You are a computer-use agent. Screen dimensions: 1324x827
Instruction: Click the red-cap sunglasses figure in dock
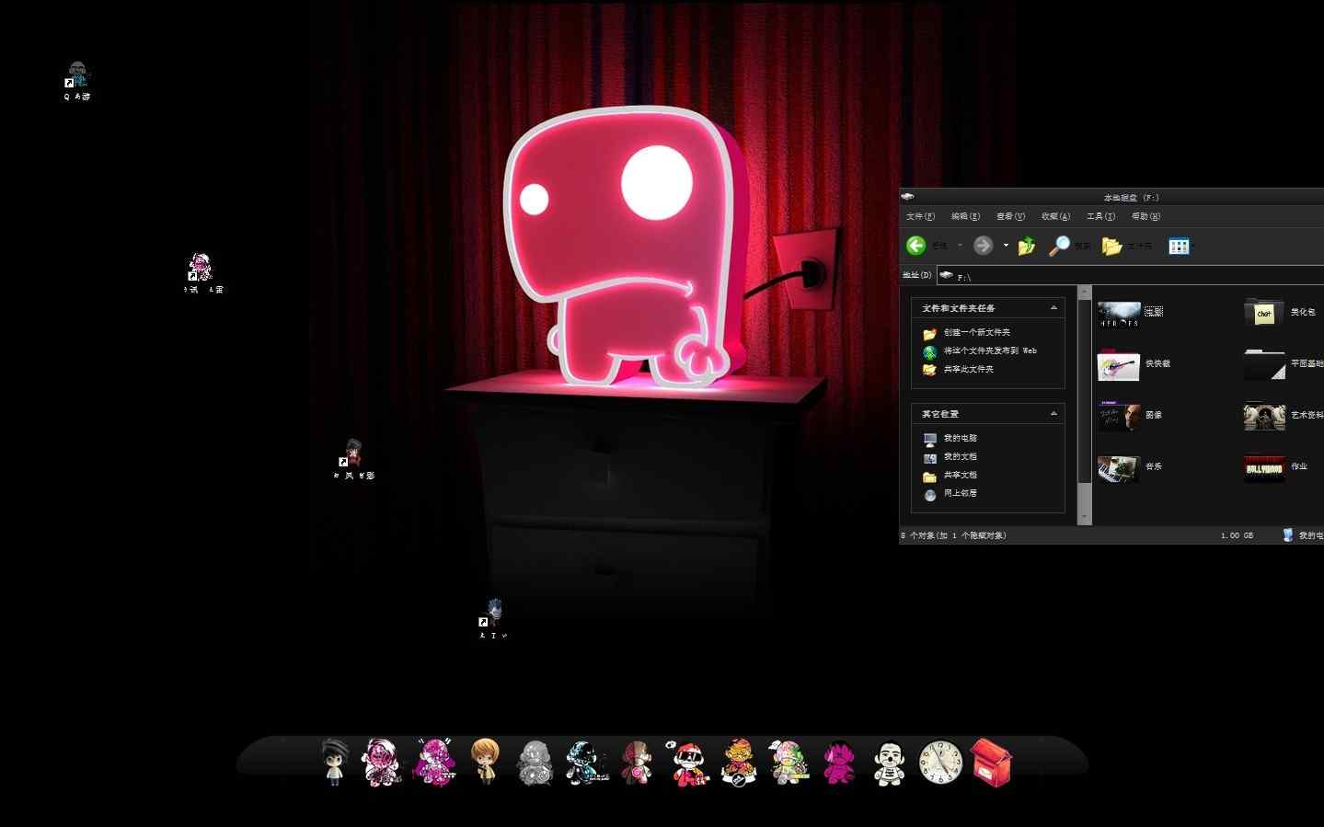pos(687,764)
